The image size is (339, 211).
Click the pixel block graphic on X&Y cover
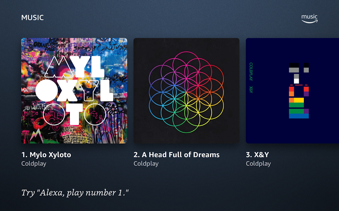tap(299, 91)
